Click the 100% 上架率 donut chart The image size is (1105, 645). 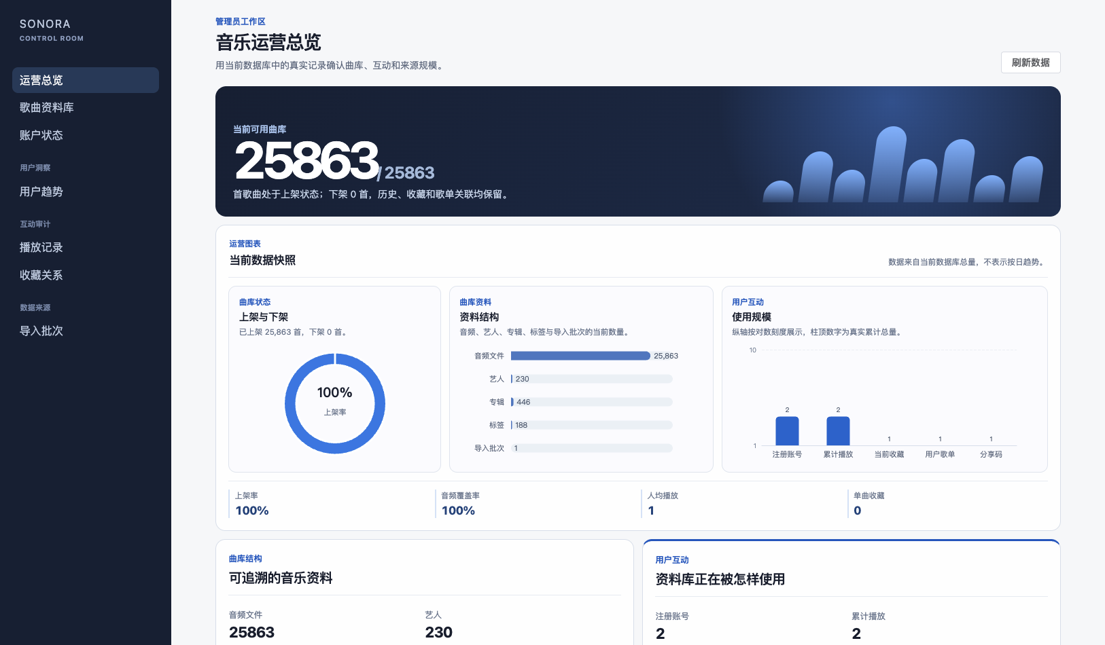(335, 403)
